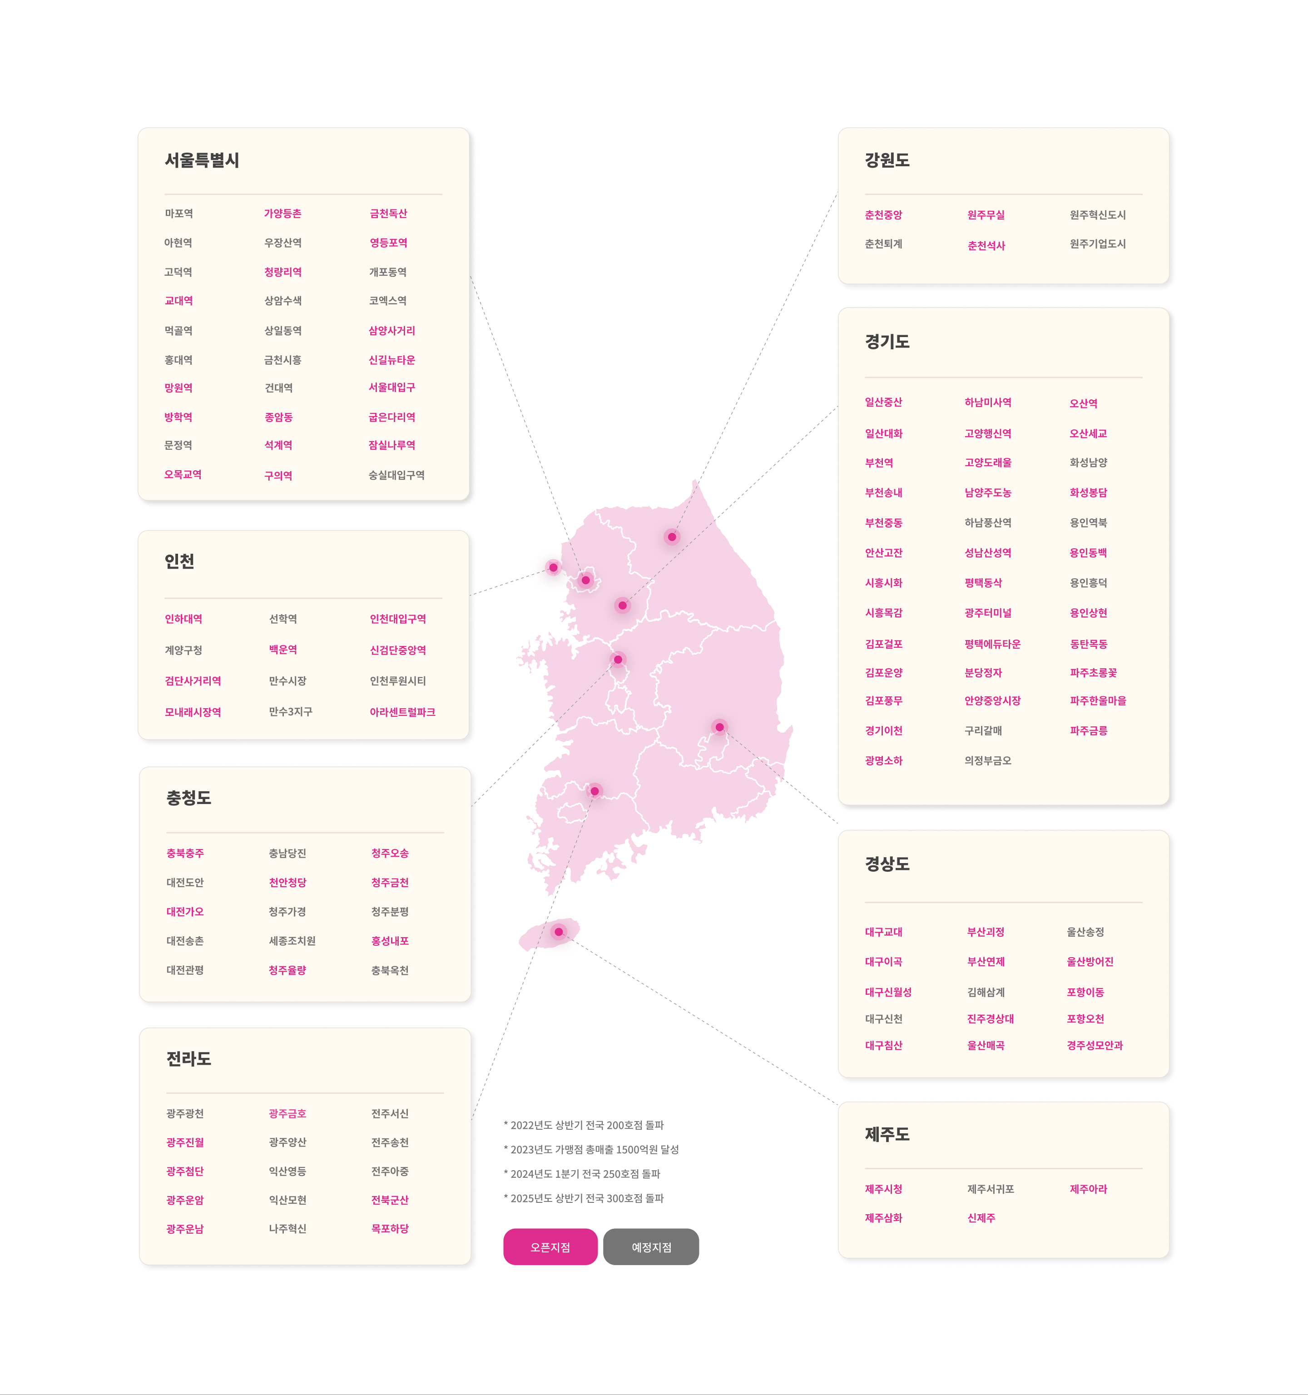Click the Incheon map marker dot
This screenshot has height=1395, width=1308.
click(x=553, y=567)
